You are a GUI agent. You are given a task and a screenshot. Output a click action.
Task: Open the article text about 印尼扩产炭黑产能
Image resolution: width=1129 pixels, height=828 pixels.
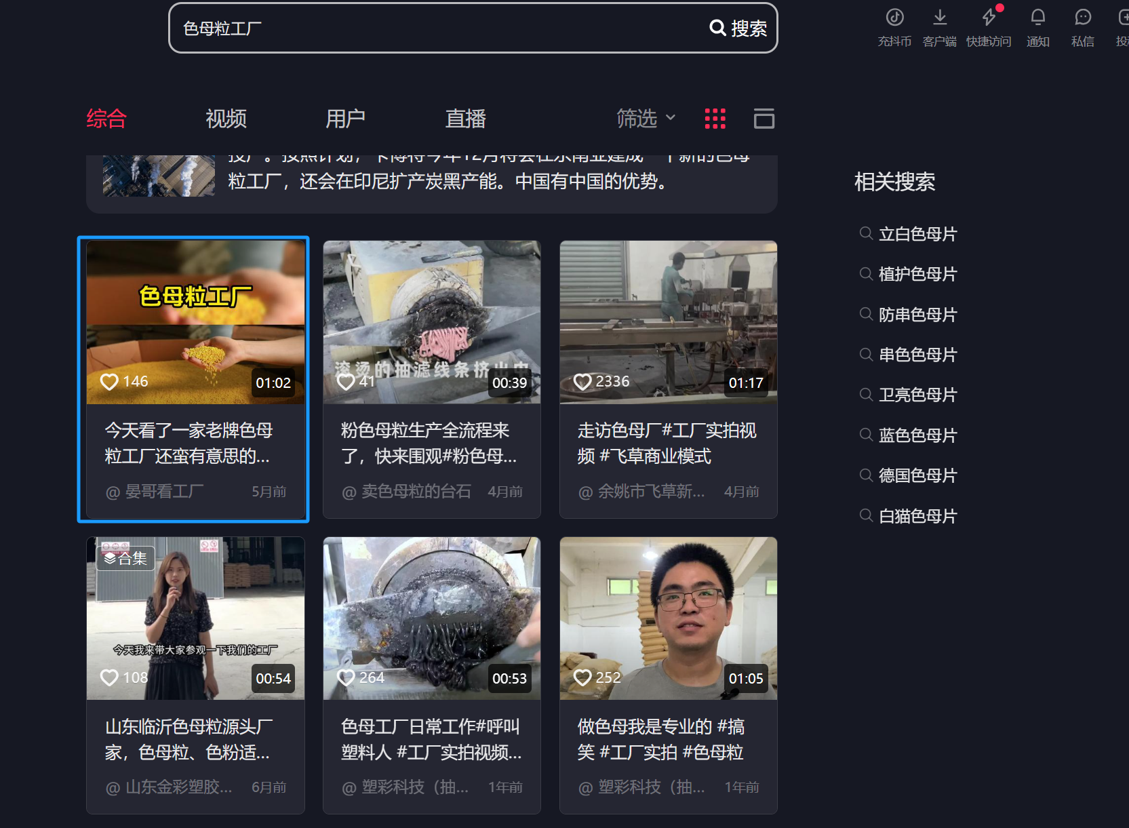(x=448, y=181)
